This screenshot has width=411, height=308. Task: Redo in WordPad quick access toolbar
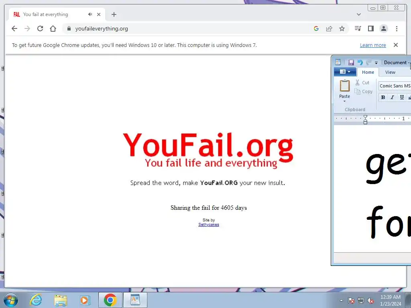(369, 62)
